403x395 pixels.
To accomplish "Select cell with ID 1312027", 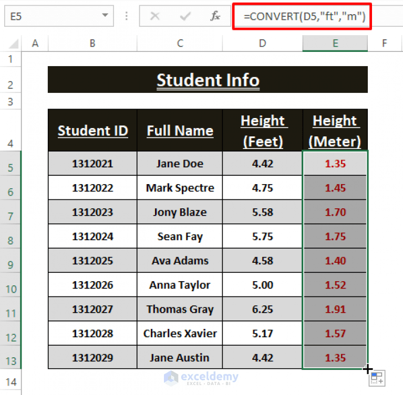I will [x=92, y=309].
